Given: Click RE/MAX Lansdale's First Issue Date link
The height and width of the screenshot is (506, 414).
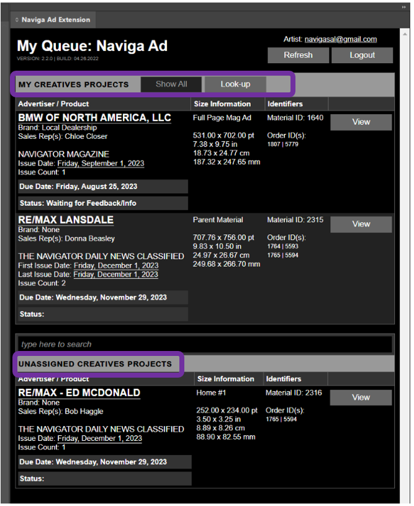Looking at the screenshot, I should (x=115, y=265).
